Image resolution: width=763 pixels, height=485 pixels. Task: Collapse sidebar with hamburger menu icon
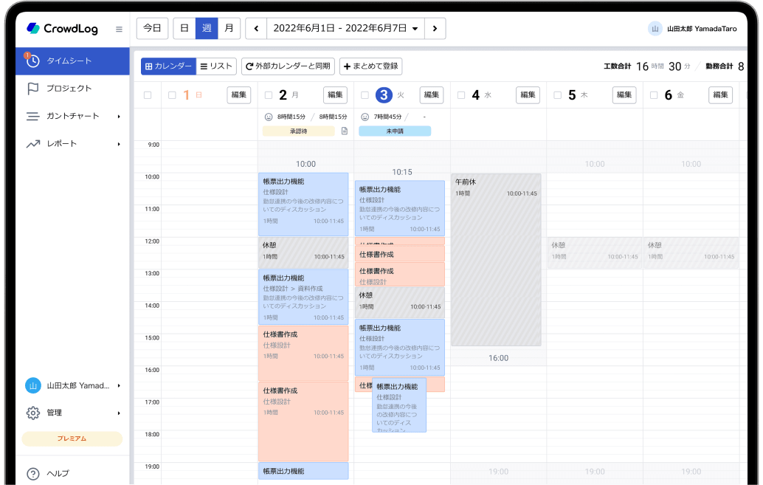click(x=119, y=30)
